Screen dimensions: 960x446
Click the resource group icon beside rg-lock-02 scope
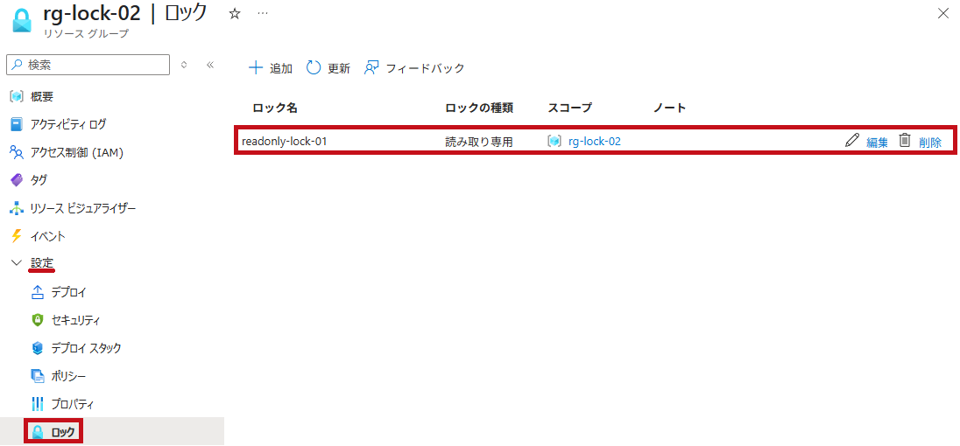[554, 141]
